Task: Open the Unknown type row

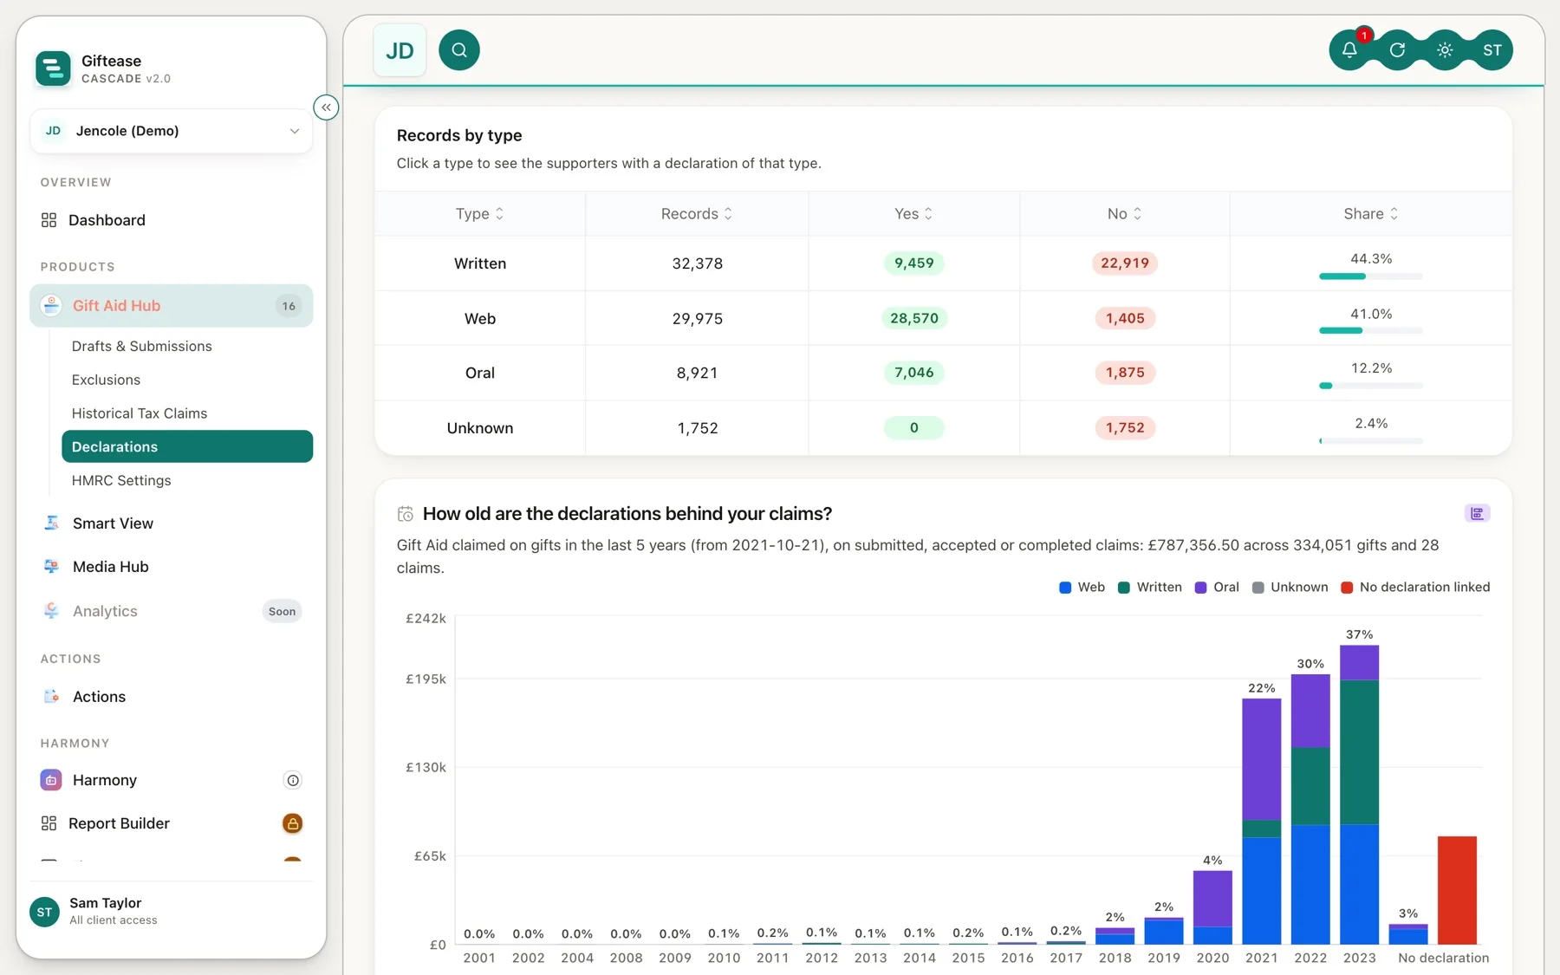Action: [943, 428]
